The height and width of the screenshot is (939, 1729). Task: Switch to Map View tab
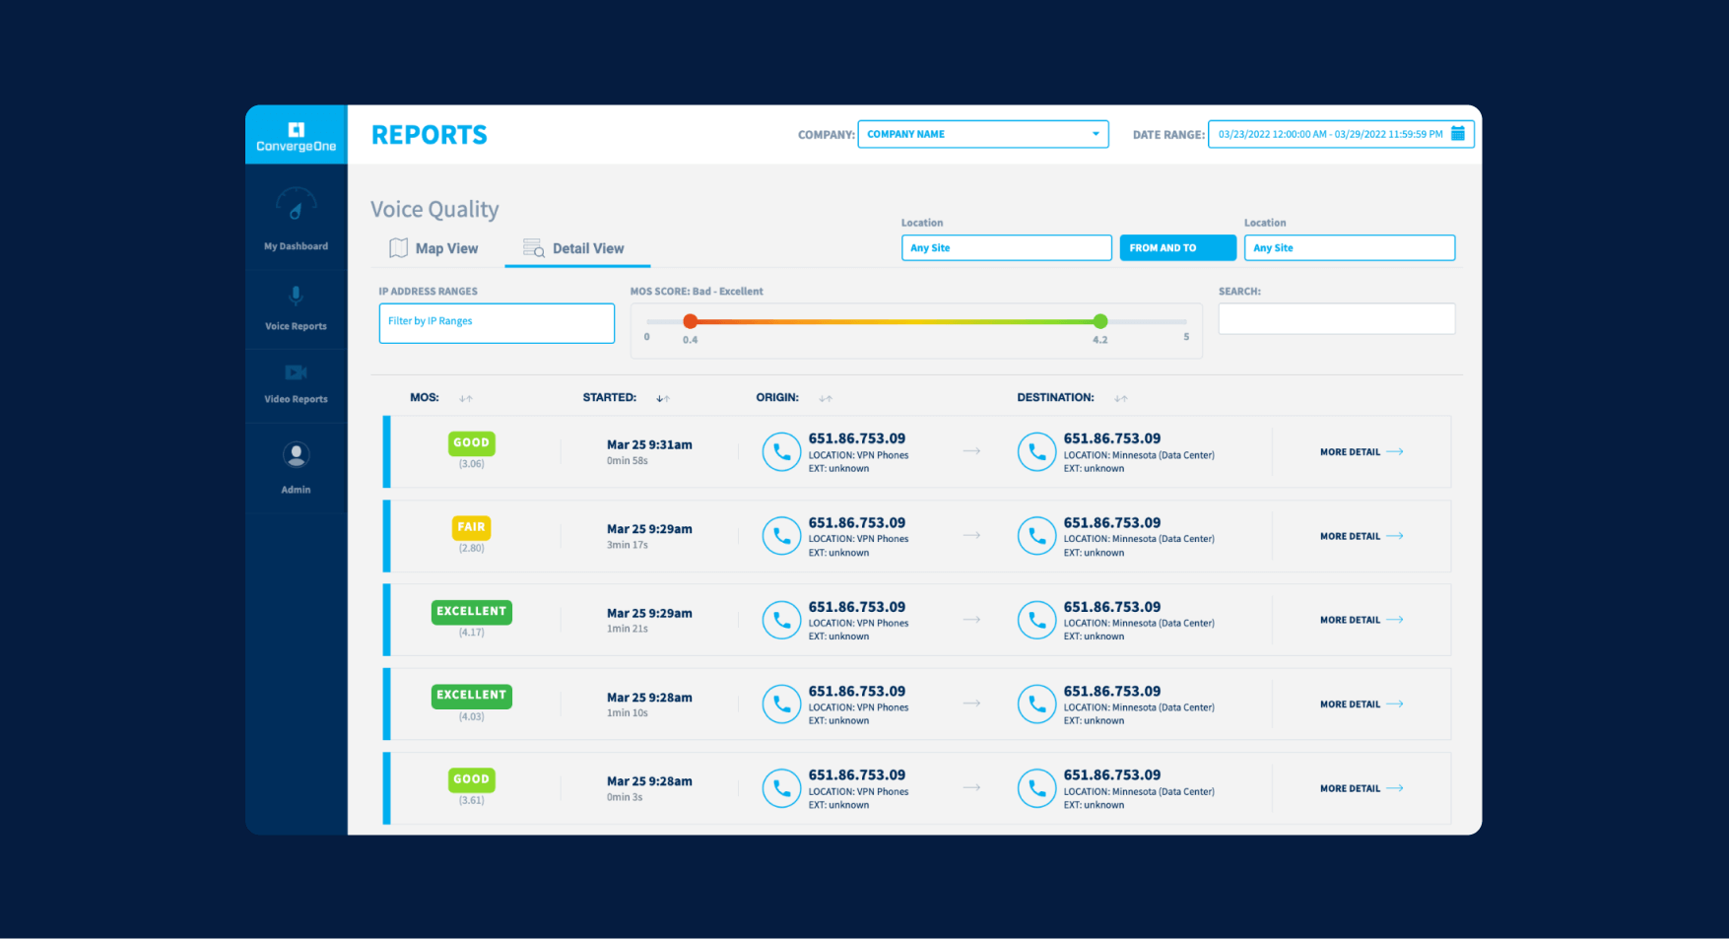433,248
